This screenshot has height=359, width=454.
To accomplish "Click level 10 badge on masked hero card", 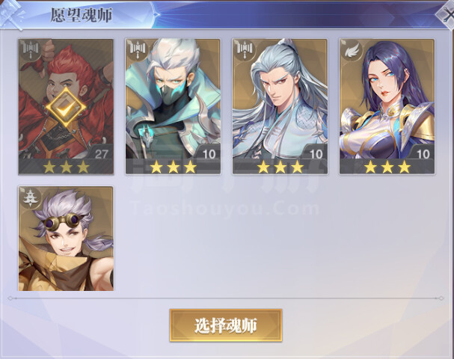I will click(x=209, y=153).
